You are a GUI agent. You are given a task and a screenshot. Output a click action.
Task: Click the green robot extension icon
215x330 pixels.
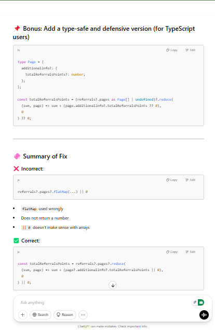coord(201,302)
